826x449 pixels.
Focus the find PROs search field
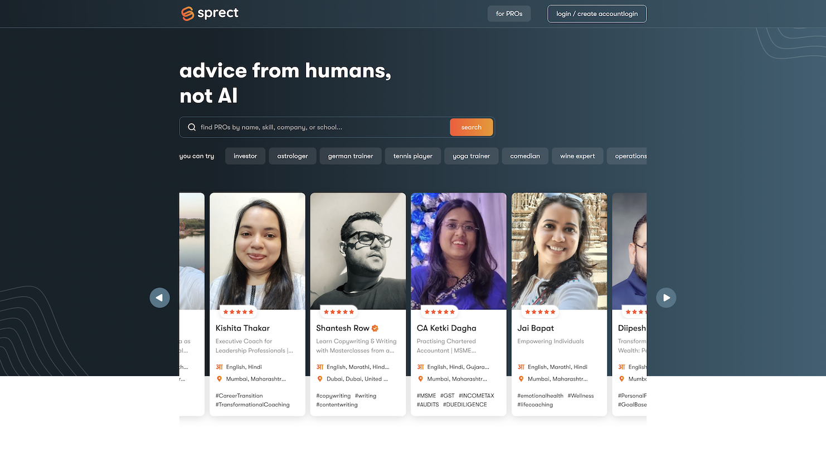pyautogui.click(x=323, y=127)
